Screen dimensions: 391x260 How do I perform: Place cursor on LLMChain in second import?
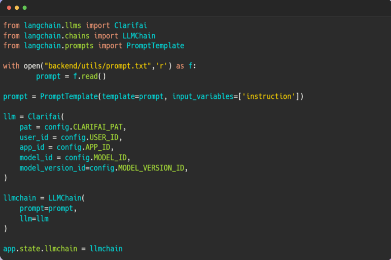[139, 36]
